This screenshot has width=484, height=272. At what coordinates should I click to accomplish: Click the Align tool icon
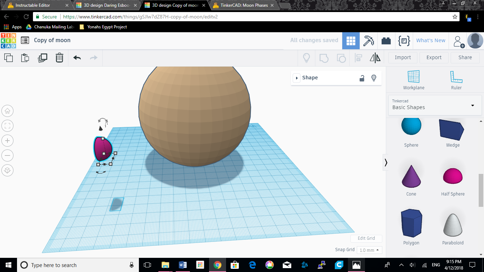(x=359, y=58)
